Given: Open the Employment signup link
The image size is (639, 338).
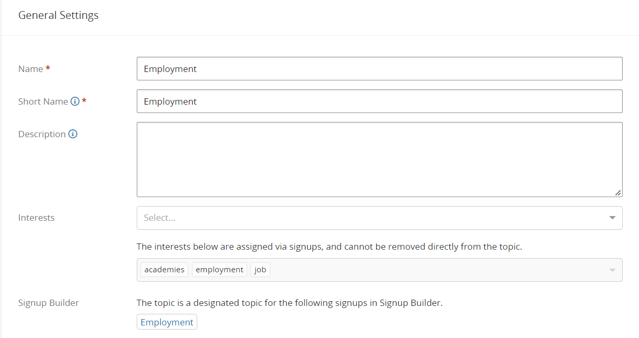Looking at the screenshot, I should click(x=167, y=322).
